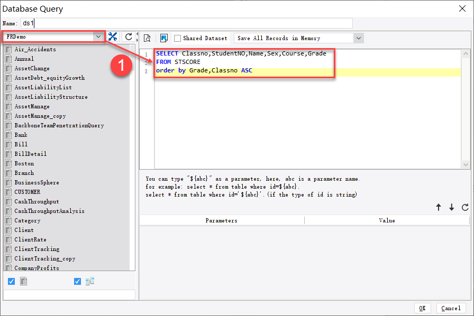The height and width of the screenshot is (316, 474).
Task: Open the Save All Records in Memory dropdown
Action: coord(358,38)
